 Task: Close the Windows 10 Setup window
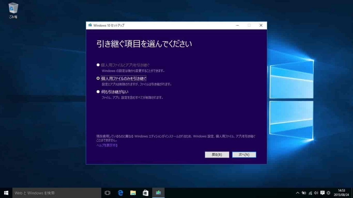(261, 25)
